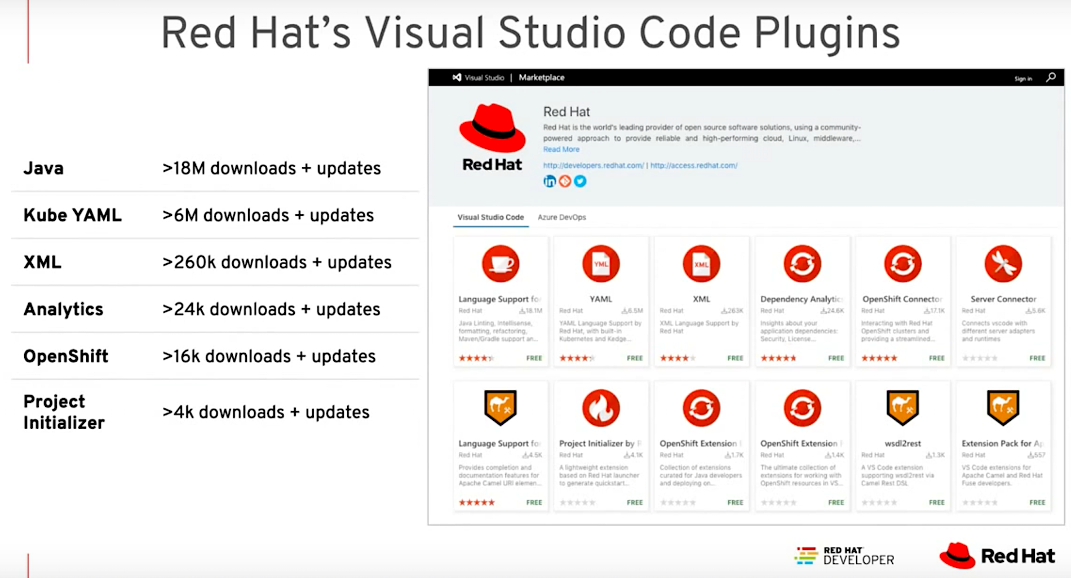The height and width of the screenshot is (578, 1071).
Task: Click the Project Initializer flame icon
Action: (601, 408)
